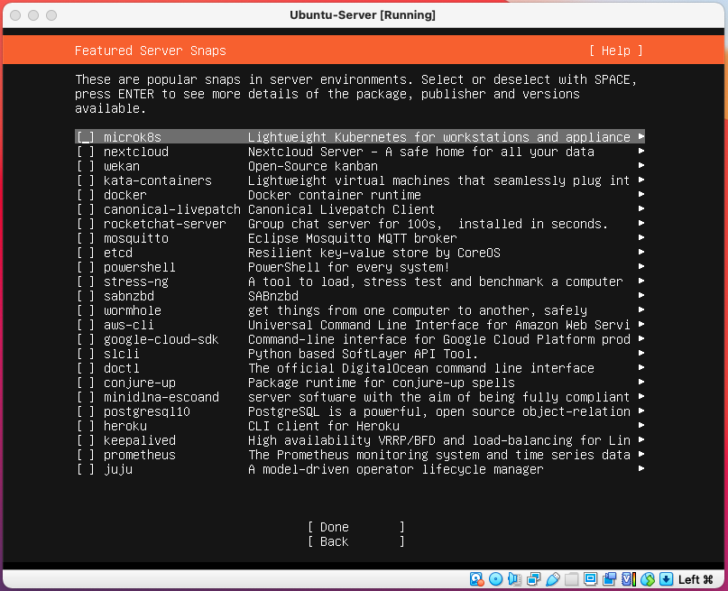Click 'Resilient key-value store by CoreOS' text

click(x=374, y=253)
